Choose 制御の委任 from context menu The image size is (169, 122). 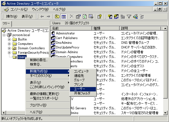click(48, 60)
